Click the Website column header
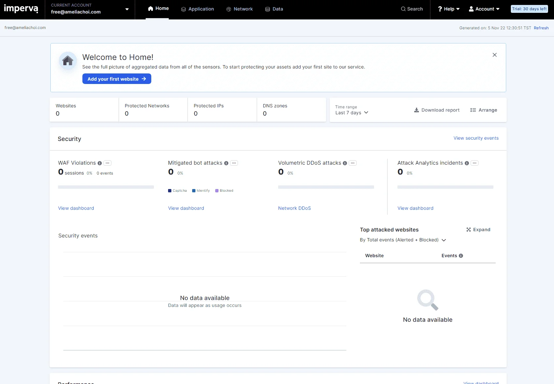The width and height of the screenshot is (554, 384). (374, 256)
